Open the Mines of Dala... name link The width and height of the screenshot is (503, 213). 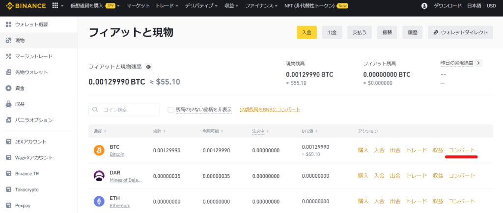point(126,180)
